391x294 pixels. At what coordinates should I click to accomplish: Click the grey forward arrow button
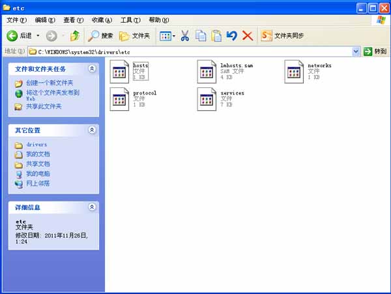tap(51, 36)
